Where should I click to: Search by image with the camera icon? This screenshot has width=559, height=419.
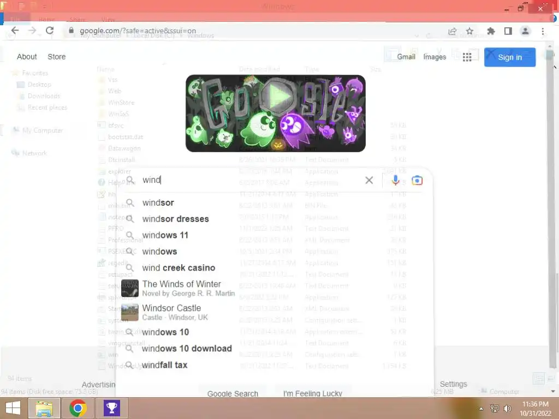point(417,180)
